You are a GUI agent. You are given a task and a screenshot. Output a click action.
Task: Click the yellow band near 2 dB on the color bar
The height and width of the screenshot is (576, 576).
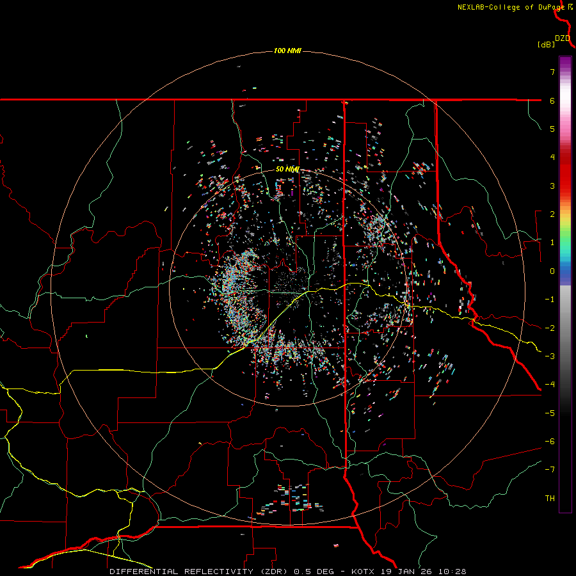coord(565,220)
